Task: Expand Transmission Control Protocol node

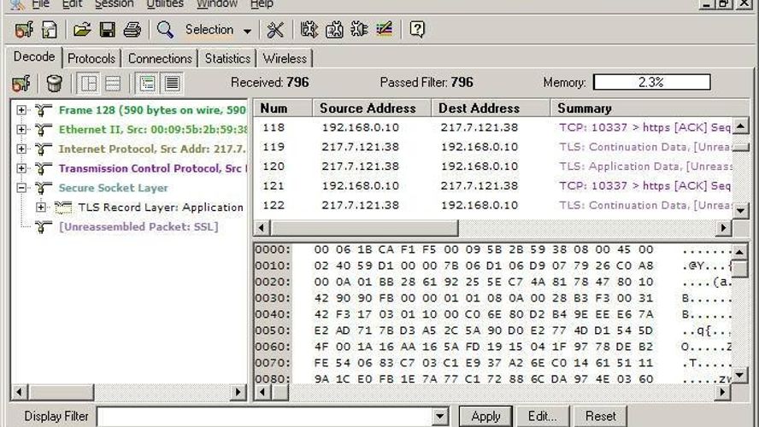Action: pyautogui.click(x=21, y=168)
